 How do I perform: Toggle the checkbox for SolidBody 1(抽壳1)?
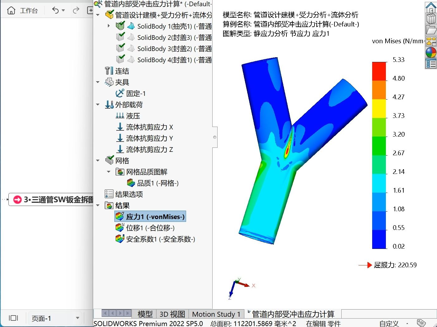pyautogui.click(x=120, y=26)
